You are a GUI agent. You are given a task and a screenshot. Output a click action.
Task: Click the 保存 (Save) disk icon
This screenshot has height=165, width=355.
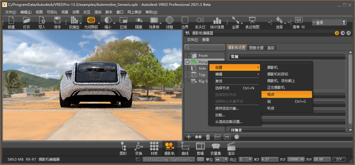tap(58, 20)
